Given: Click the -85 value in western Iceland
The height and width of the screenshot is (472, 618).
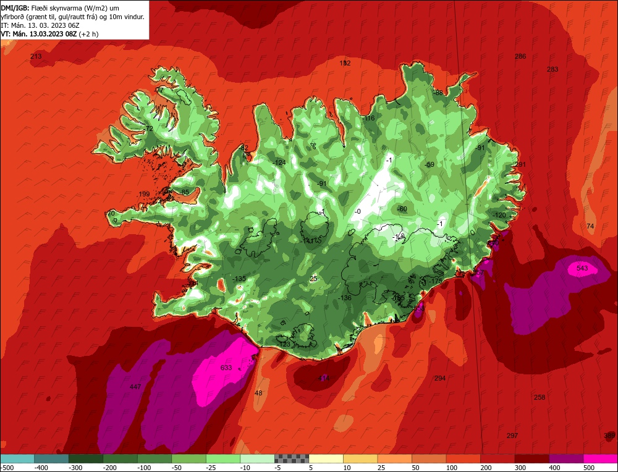Looking at the screenshot, I should click(184, 192).
